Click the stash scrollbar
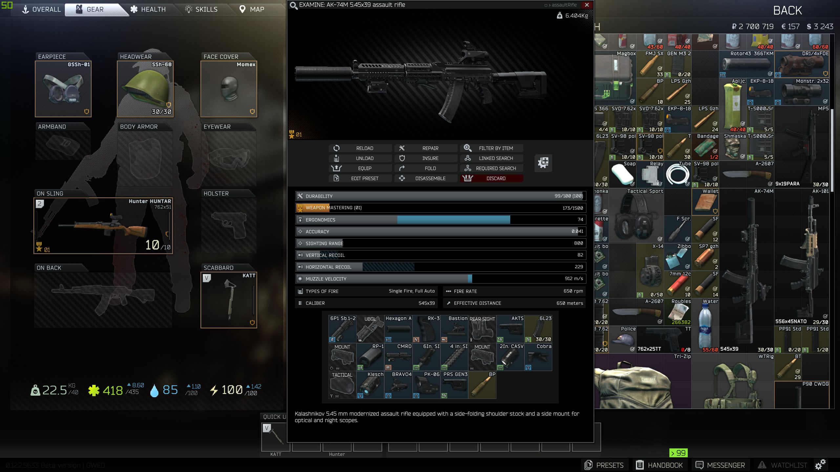This screenshot has width=840, height=472. [832, 151]
